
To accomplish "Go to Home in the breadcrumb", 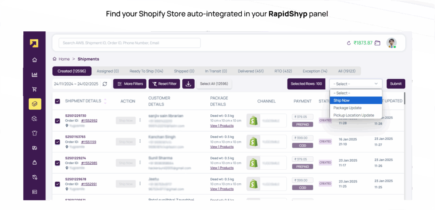I will 64,59.
